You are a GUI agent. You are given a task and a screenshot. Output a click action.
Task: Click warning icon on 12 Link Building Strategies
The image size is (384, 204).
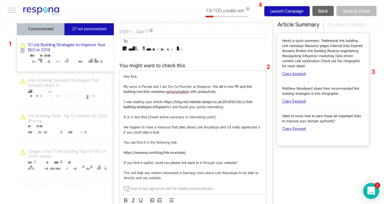point(22,45)
